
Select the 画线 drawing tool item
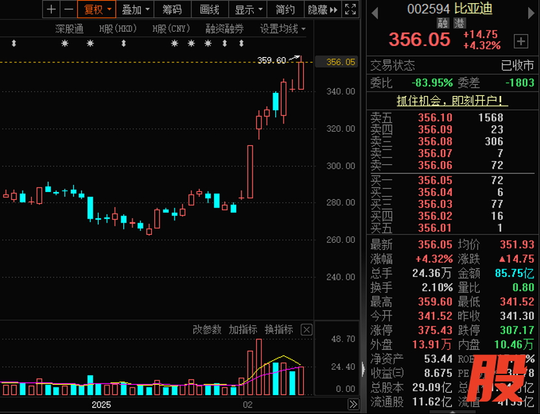(x=210, y=9)
